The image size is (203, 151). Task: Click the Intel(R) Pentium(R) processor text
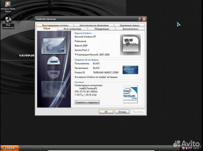point(88,89)
